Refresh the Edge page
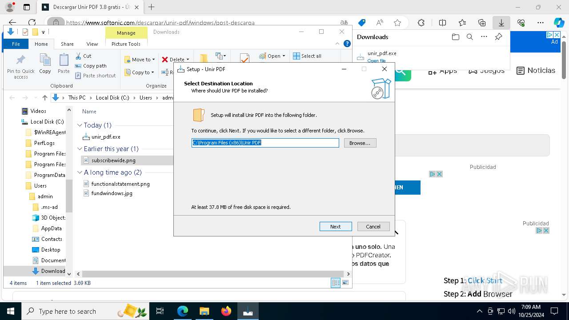This screenshot has width=569, height=320. [32, 23]
